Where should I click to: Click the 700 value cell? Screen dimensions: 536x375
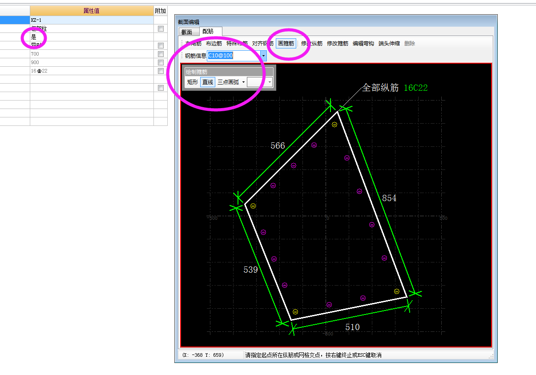(x=92, y=54)
